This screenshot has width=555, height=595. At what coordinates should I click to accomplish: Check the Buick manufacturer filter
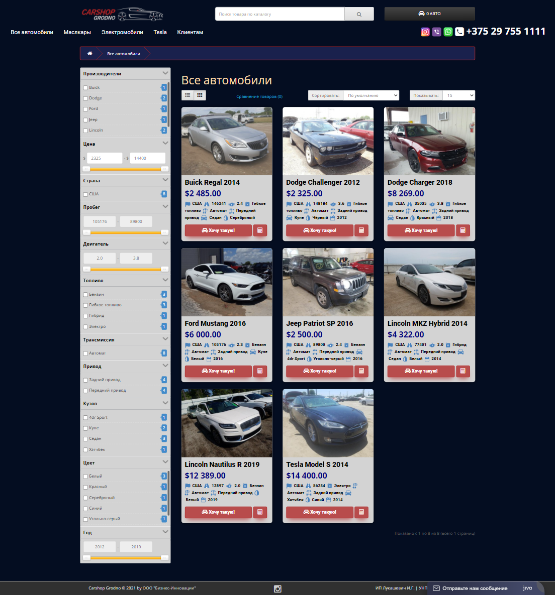[85, 88]
